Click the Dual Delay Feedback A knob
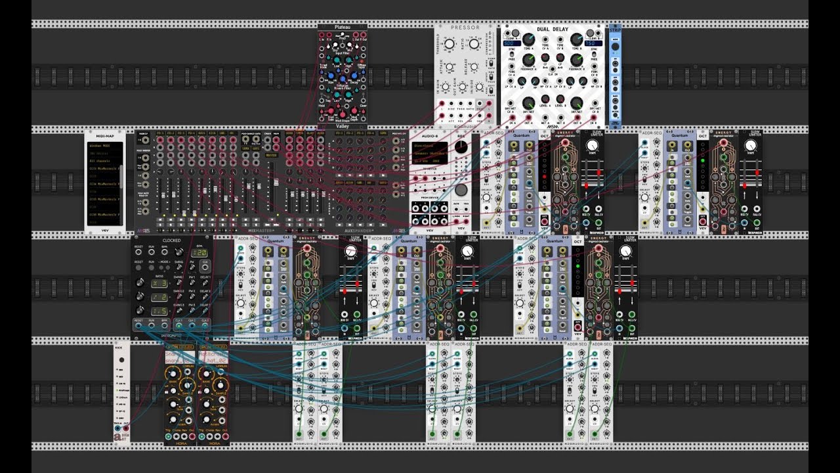Screen dimensions: 840x473 [528, 60]
